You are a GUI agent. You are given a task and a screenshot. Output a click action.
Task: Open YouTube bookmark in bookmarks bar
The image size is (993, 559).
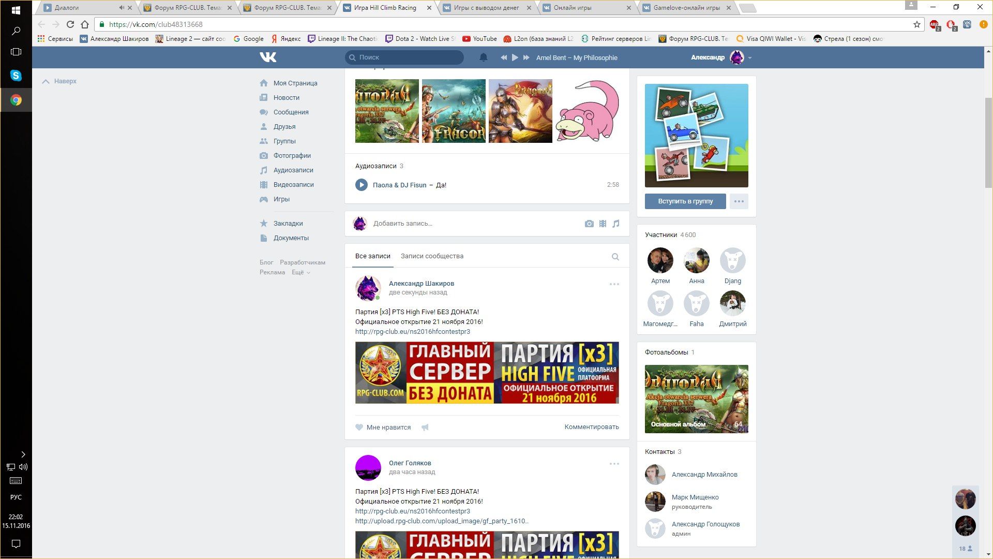tap(479, 39)
